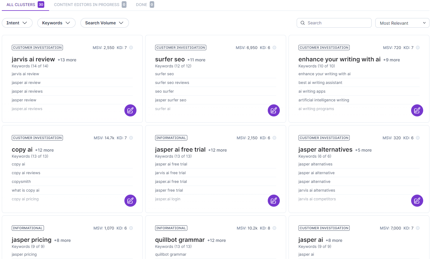Select the jasper ai free trial circle

click(x=274, y=138)
